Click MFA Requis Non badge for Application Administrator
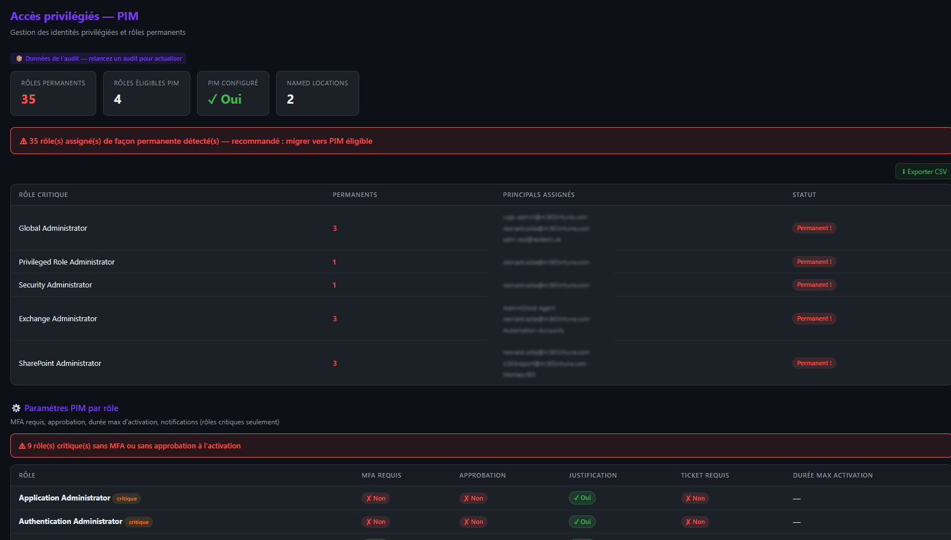The width and height of the screenshot is (951, 540). tap(376, 498)
